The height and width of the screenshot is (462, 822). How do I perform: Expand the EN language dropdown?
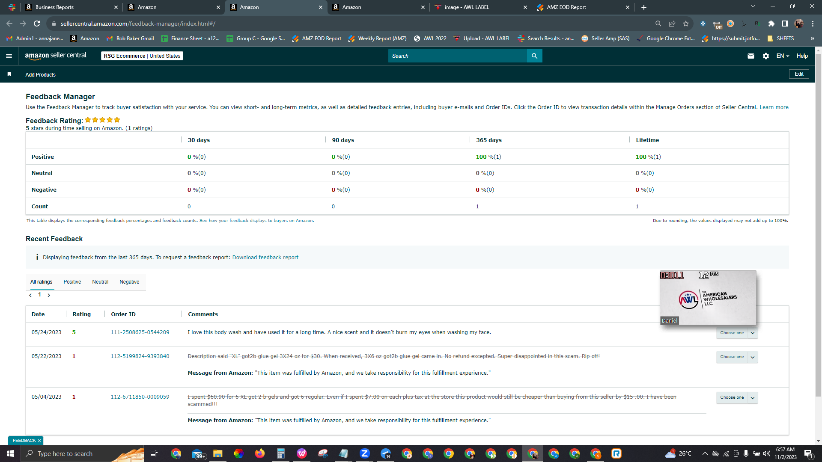tap(783, 56)
